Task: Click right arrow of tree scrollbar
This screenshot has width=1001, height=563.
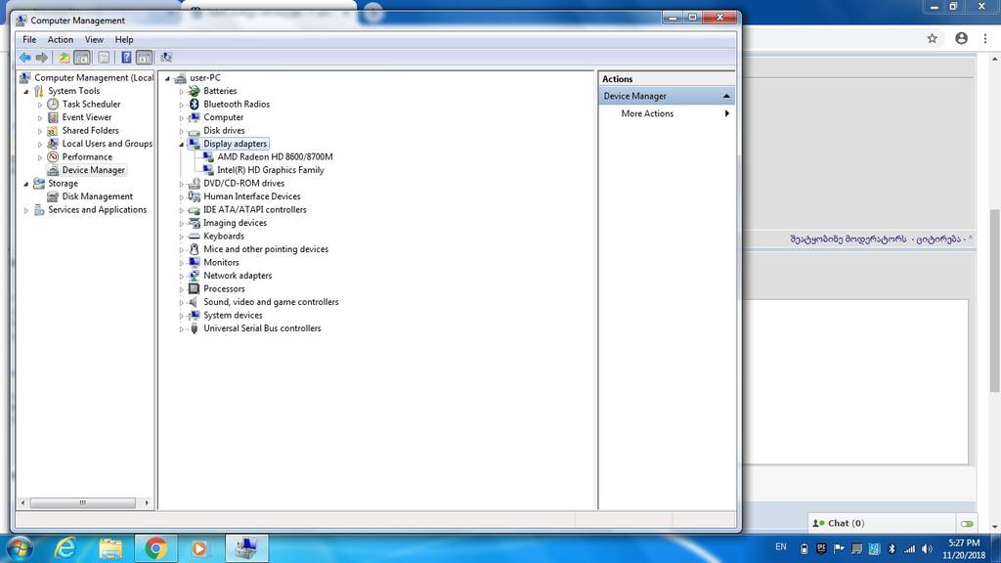Action: pyautogui.click(x=147, y=503)
